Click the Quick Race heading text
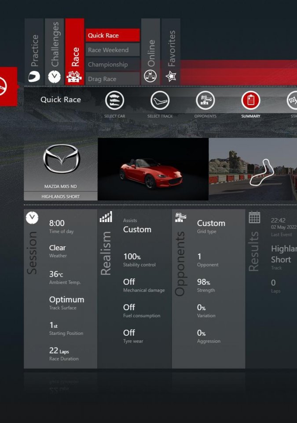297x423 pixels. pyautogui.click(x=61, y=100)
